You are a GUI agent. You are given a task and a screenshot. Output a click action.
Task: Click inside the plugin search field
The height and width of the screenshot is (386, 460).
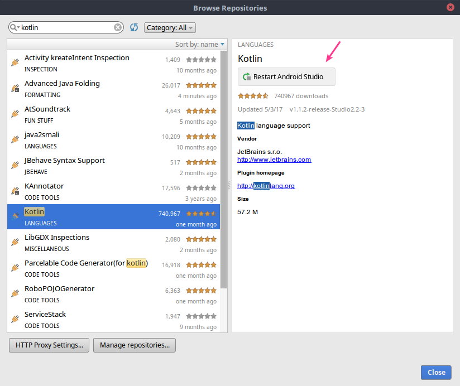coord(67,27)
